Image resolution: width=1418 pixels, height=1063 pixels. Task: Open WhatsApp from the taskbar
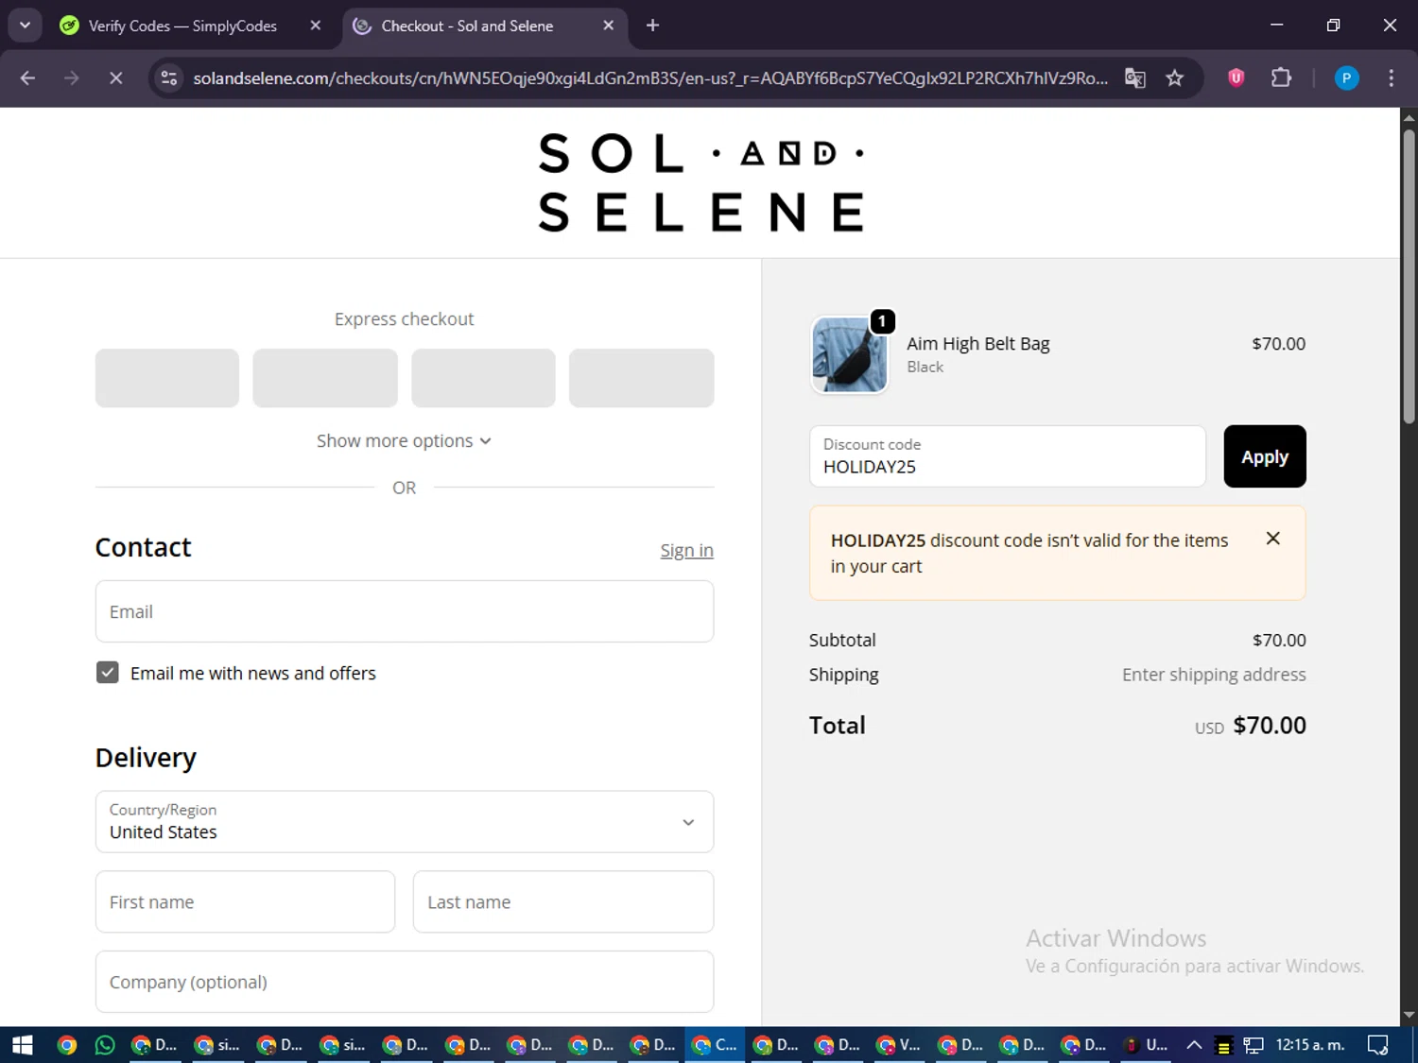pyautogui.click(x=105, y=1044)
